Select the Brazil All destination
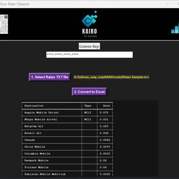 (33, 133)
